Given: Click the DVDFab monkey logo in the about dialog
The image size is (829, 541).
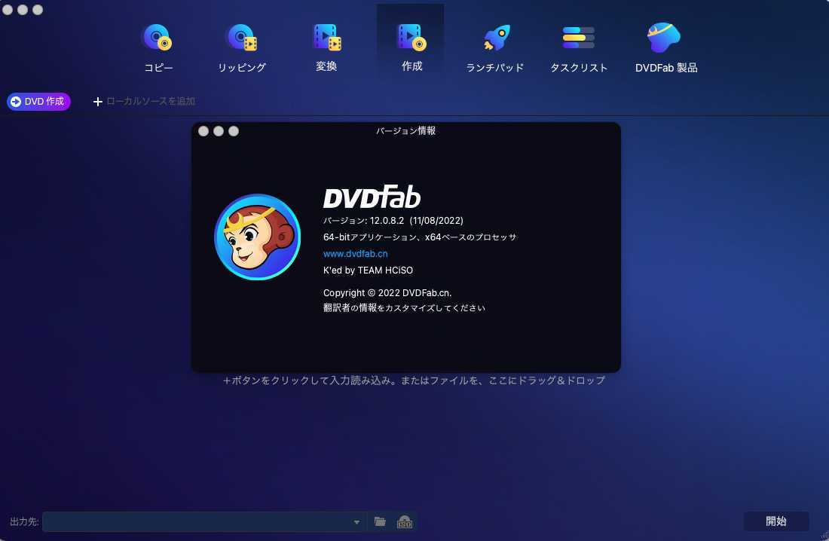Looking at the screenshot, I should coord(258,237).
